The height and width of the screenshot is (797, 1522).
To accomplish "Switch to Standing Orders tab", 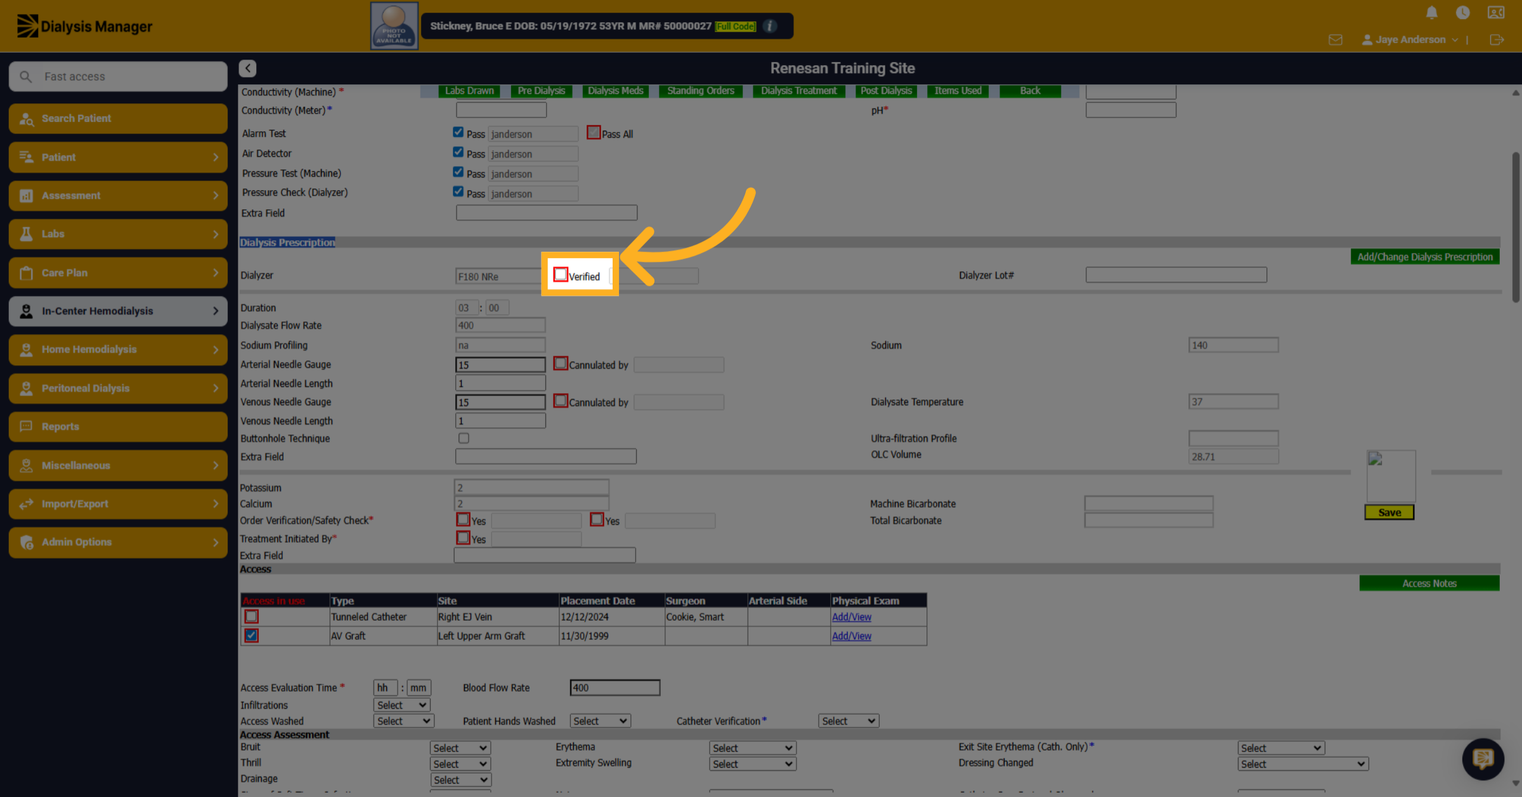I will tap(701, 91).
